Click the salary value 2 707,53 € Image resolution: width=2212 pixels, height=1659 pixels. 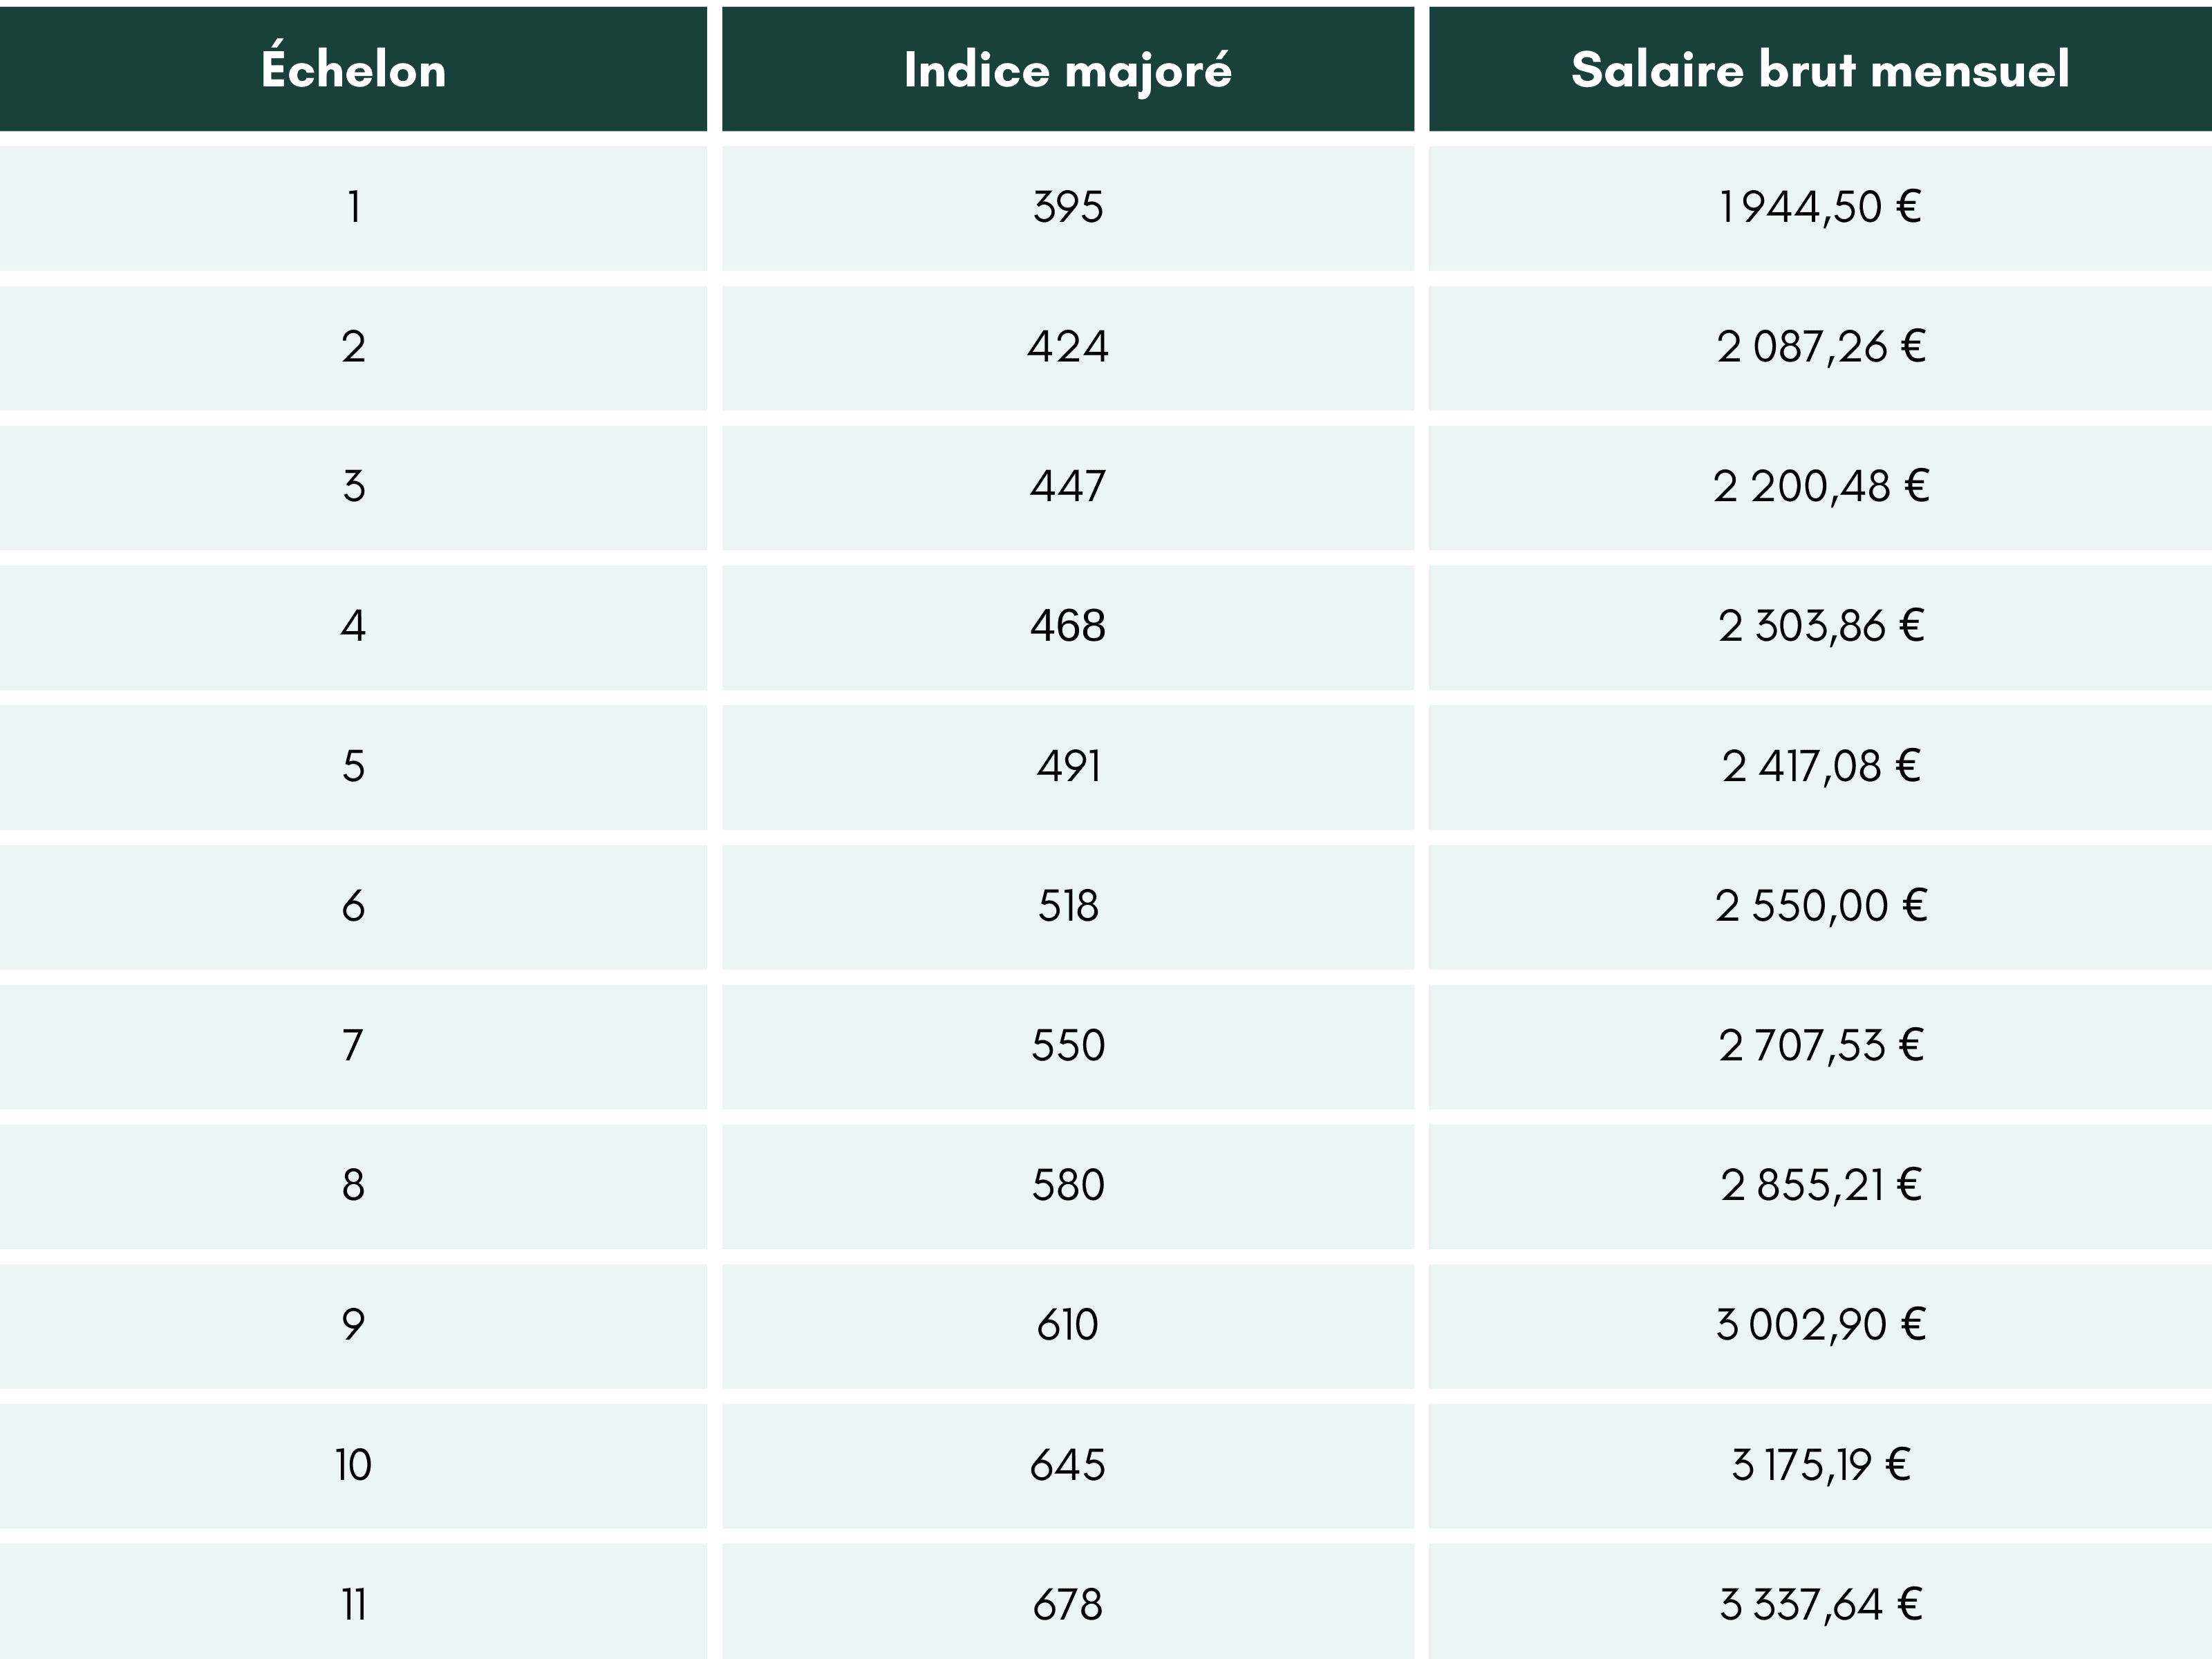(1819, 1045)
